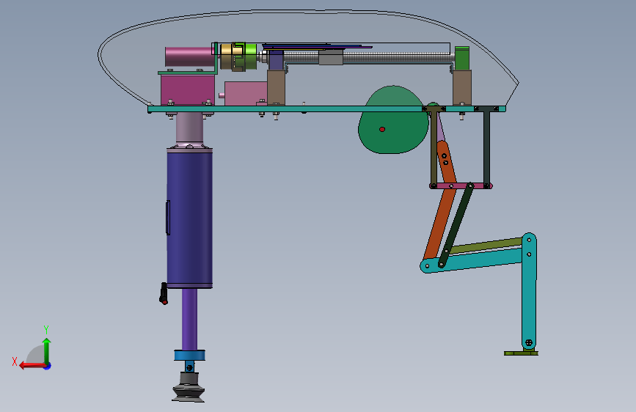Select the dark green diagonal link

[x=456, y=226]
